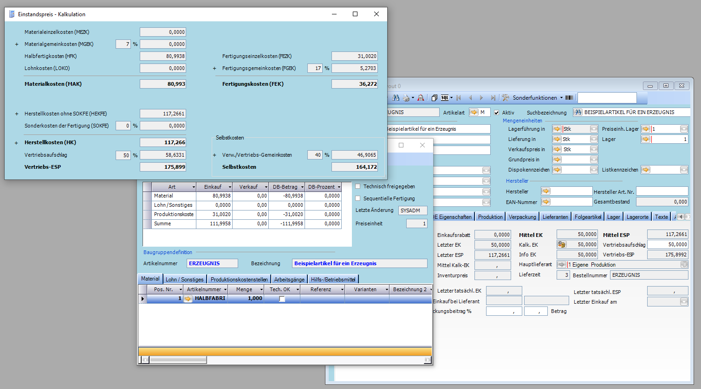
Task: Uncheck the Aktiv checkbox
Action: (496, 113)
